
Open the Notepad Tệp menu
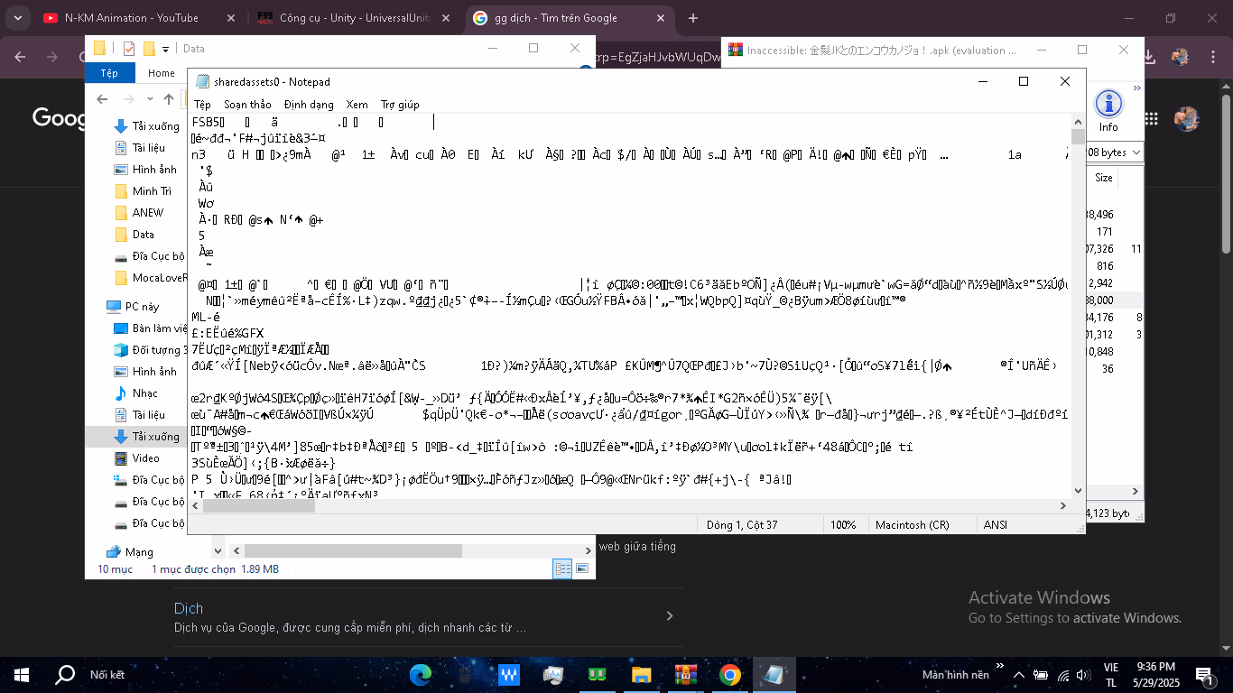click(x=202, y=105)
